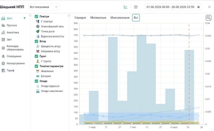
Task: Select the Максимальне tab
Action: pyautogui.click(x=120, y=18)
